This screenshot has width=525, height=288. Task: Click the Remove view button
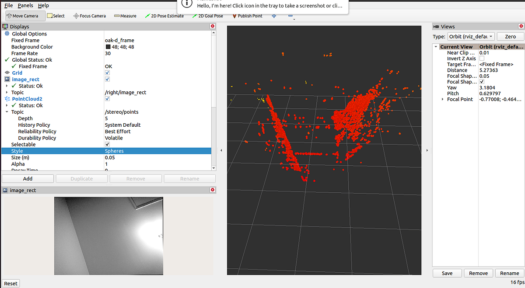[x=478, y=273]
